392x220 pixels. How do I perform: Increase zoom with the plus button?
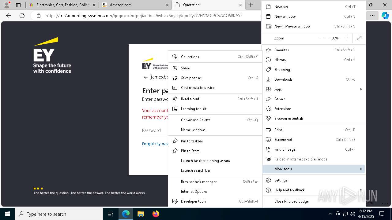[x=346, y=38]
